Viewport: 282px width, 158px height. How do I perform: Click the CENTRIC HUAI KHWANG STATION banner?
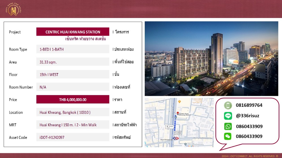click(73, 32)
